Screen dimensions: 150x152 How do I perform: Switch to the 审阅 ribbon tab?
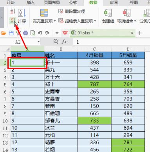tap(114, 2)
